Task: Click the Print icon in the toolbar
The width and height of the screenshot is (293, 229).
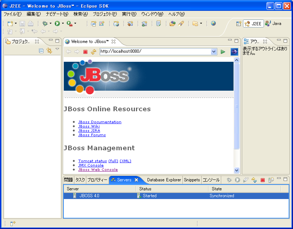Action: (30, 23)
